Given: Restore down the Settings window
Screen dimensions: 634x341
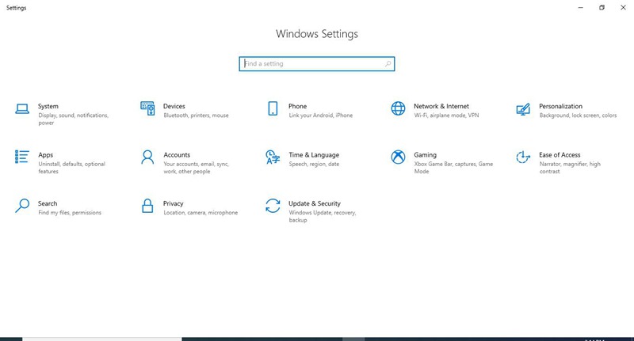Looking at the screenshot, I should [x=602, y=8].
